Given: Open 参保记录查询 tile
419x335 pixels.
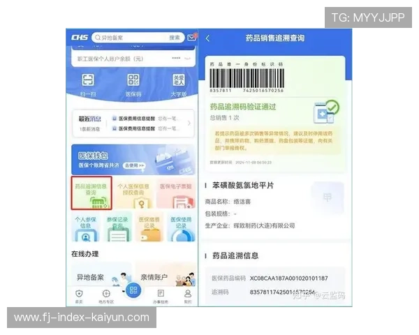Looking at the screenshot, I should click(x=117, y=227).
